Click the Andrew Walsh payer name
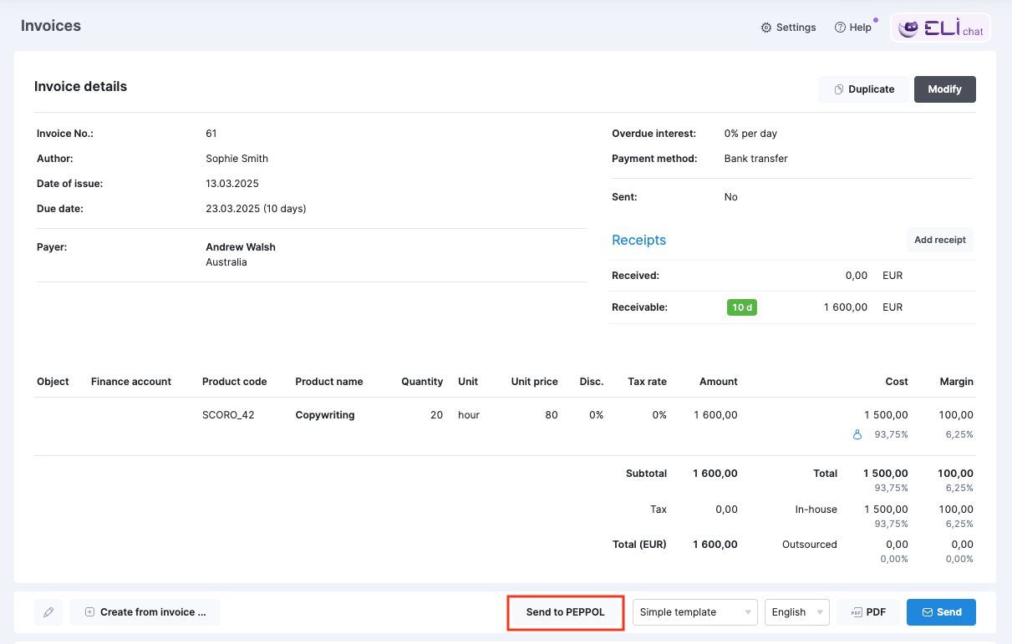 [x=241, y=247]
